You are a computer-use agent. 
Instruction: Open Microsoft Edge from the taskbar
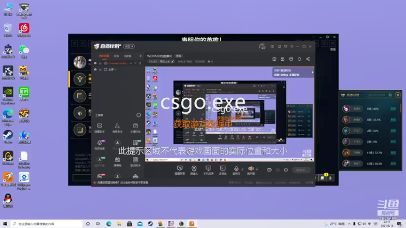pos(109,223)
